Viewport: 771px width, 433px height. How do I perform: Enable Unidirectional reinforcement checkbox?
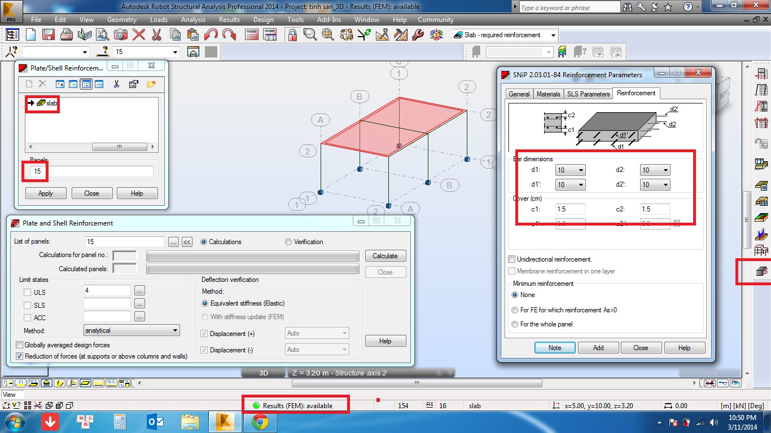point(512,259)
